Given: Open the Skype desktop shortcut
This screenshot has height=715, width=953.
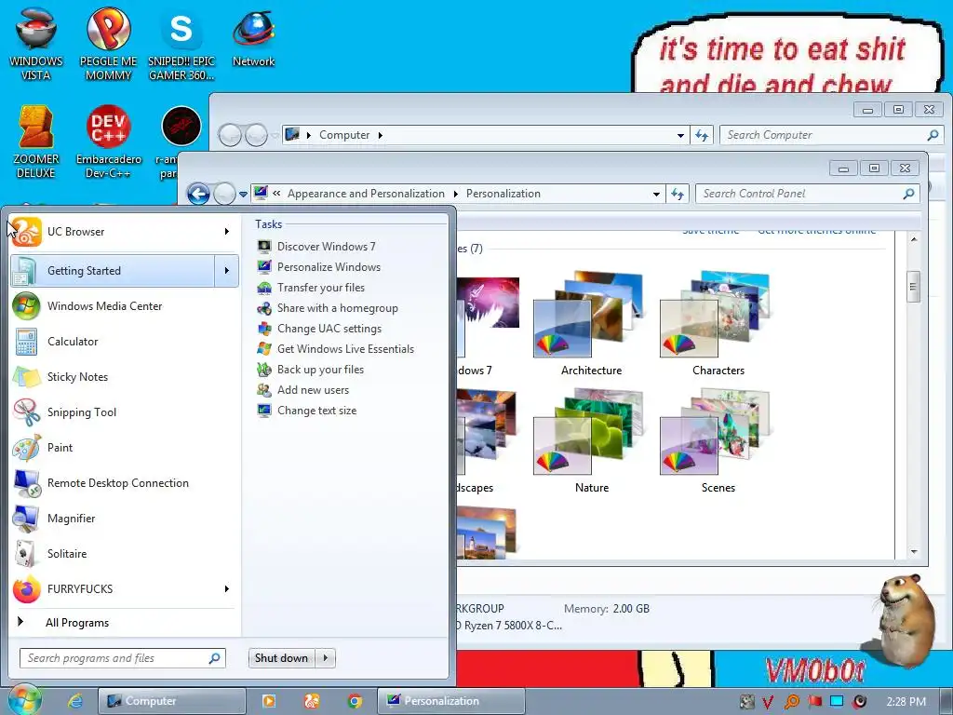Looking at the screenshot, I should tap(181, 44).
